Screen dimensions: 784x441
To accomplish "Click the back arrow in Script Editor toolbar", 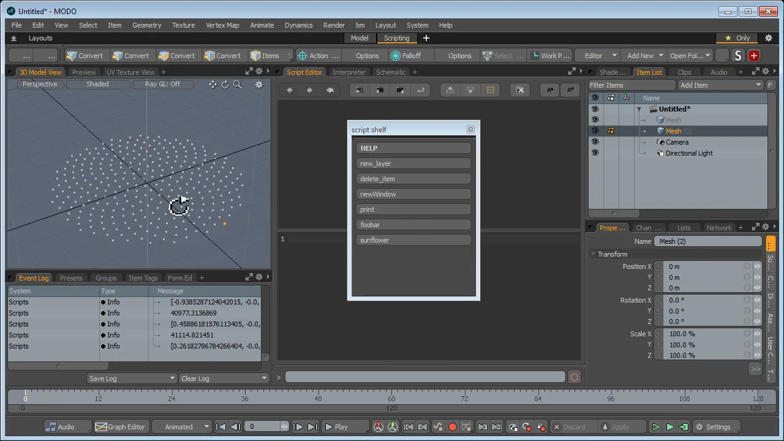I will [x=290, y=90].
